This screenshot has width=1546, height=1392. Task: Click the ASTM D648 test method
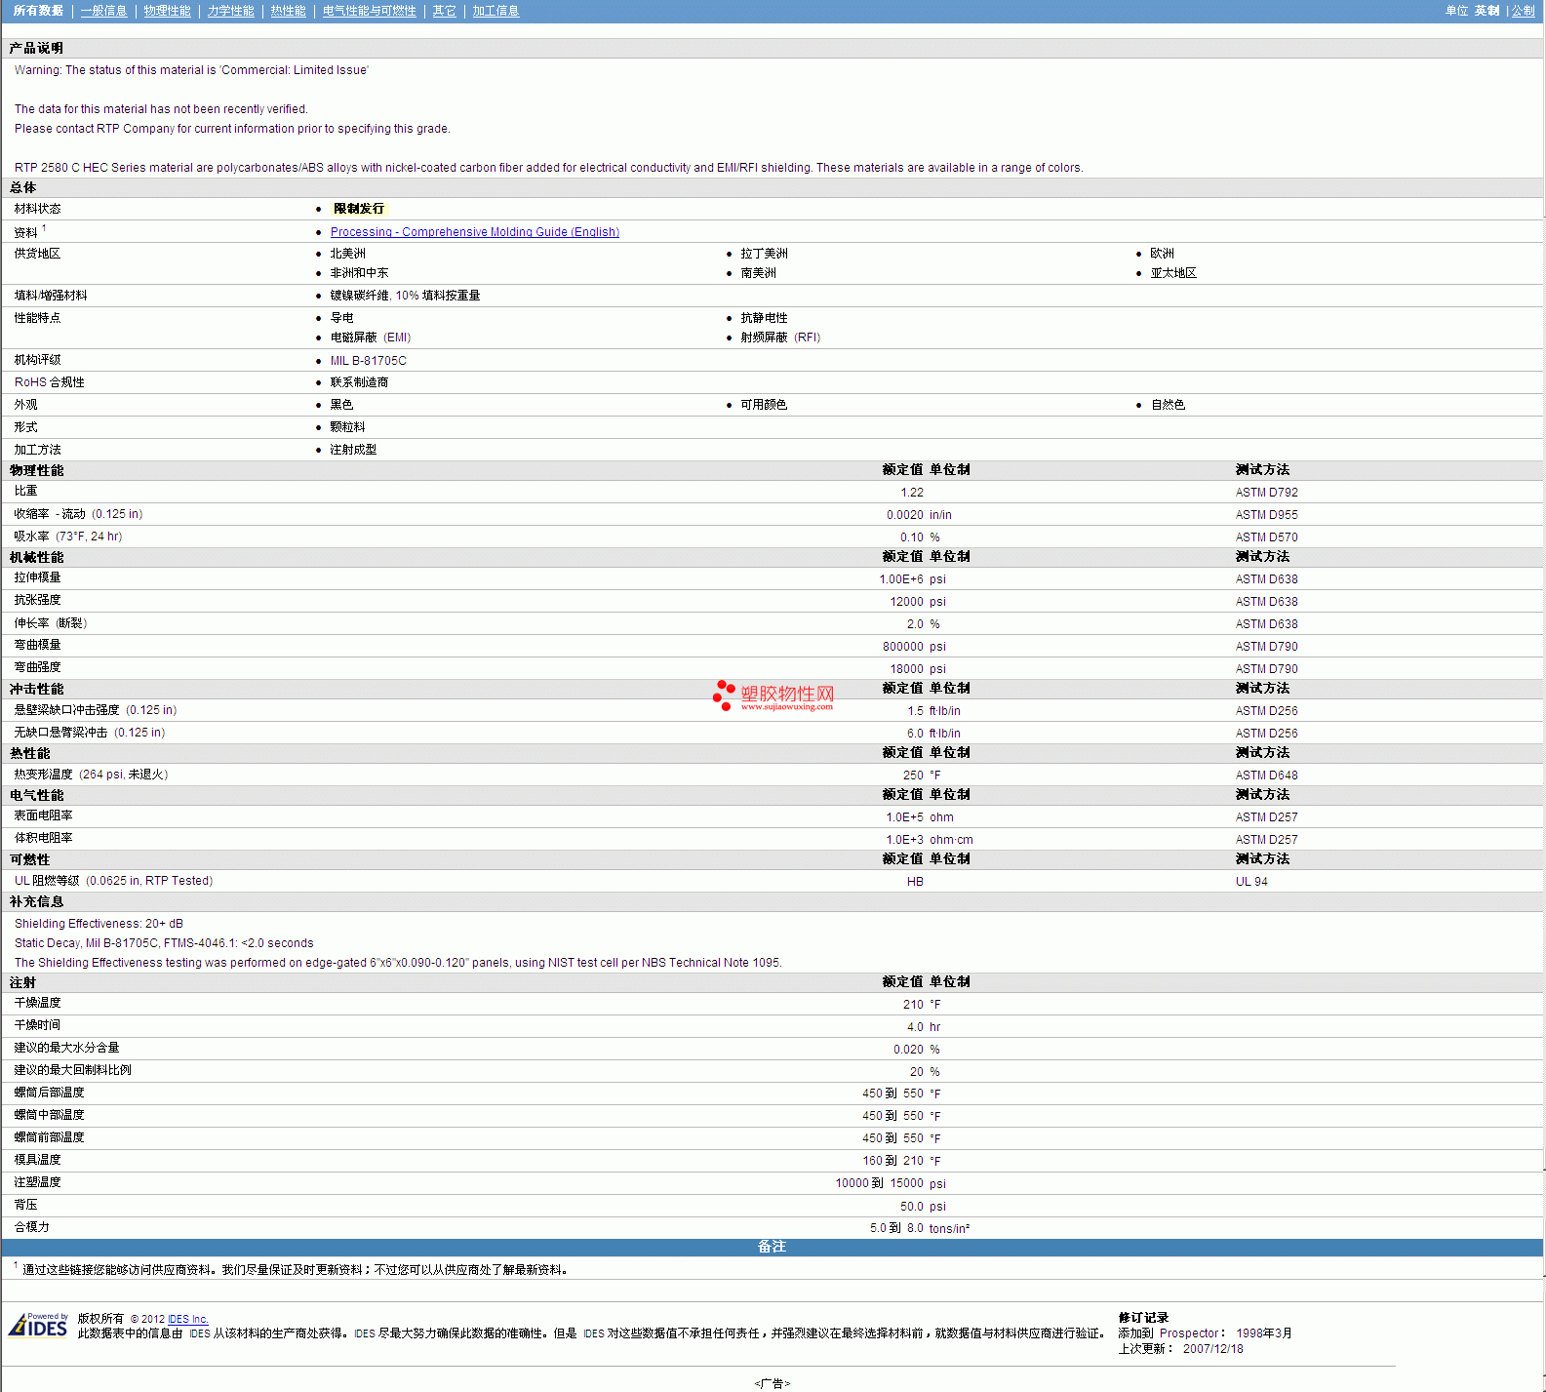tap(1266, 776)
